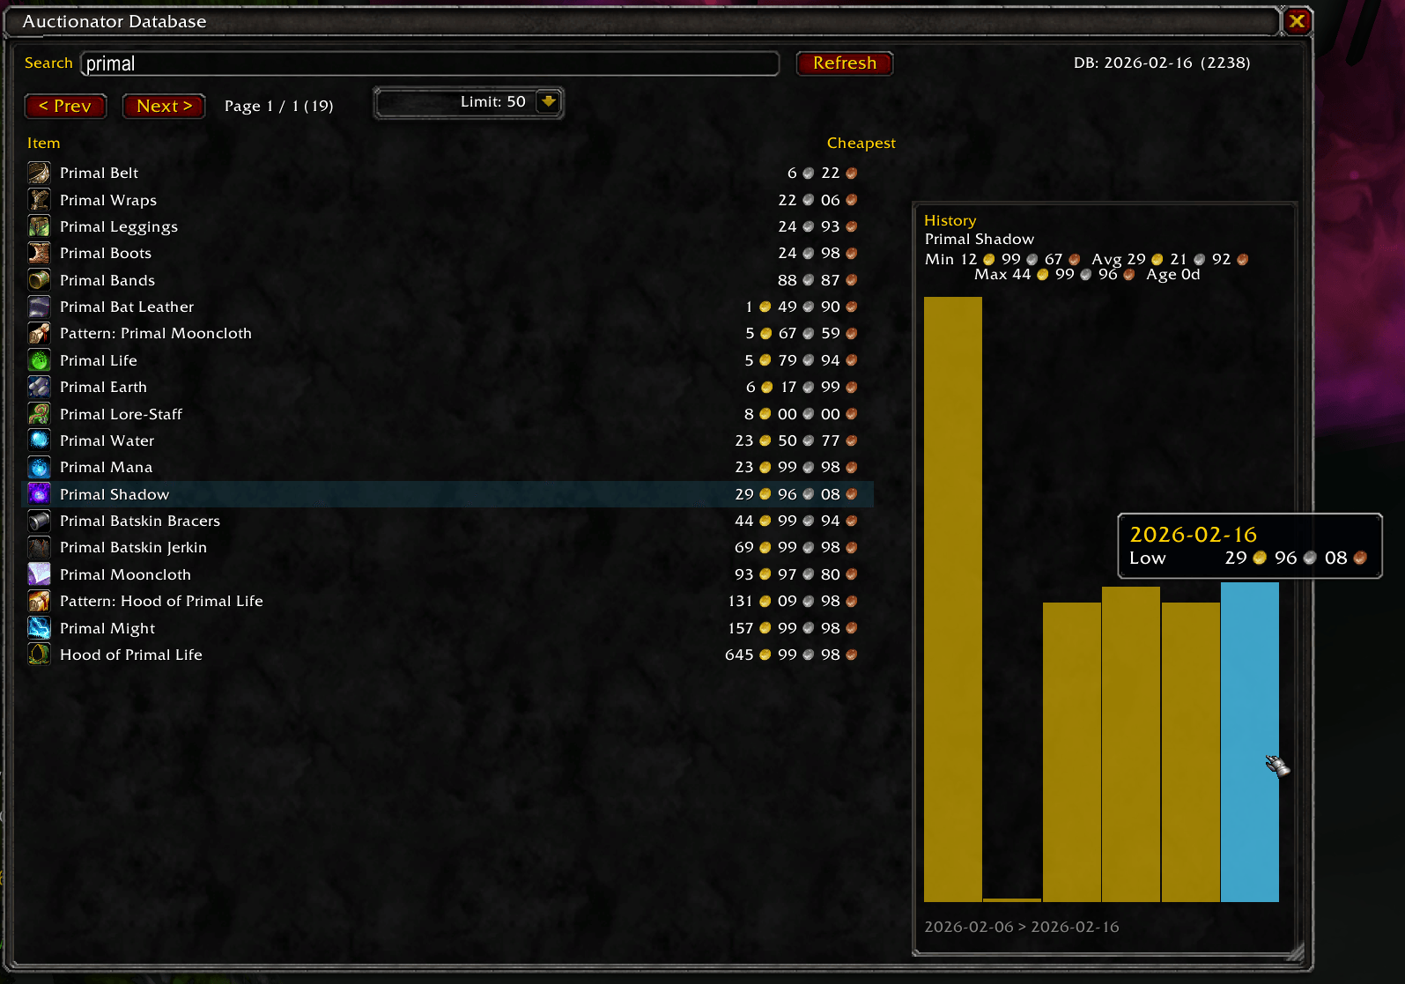Go to the next results page
This screenshot has width=1405, height=984.
[x=164, y=106]
